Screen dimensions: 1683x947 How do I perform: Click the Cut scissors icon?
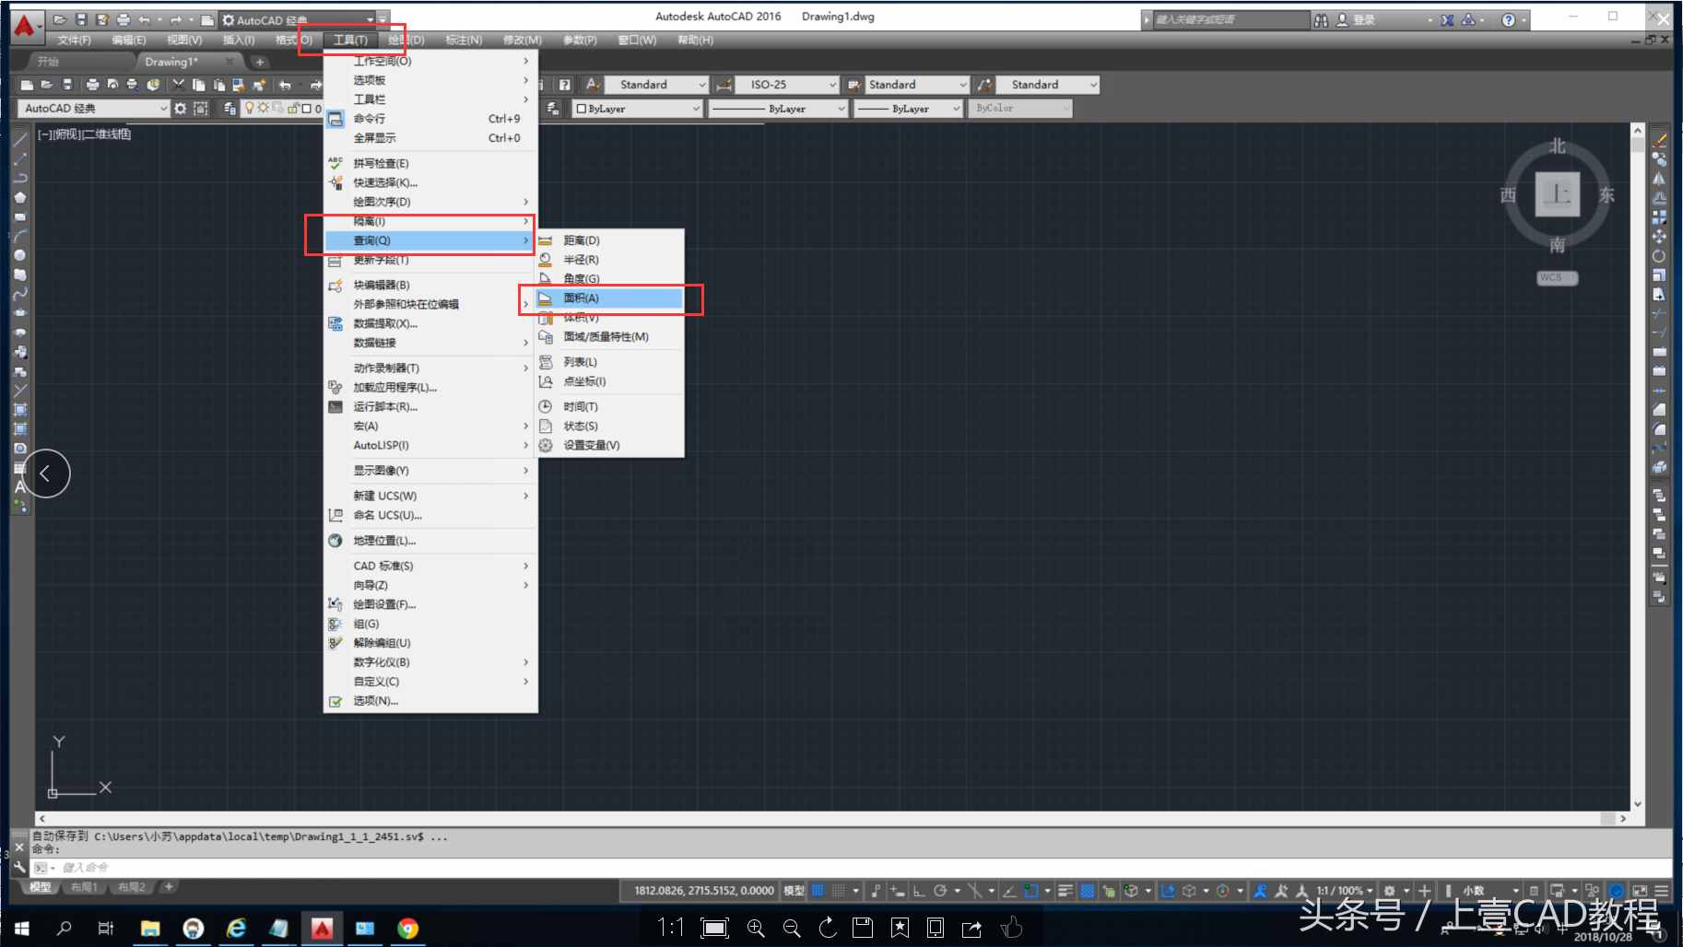click(179, 85)
